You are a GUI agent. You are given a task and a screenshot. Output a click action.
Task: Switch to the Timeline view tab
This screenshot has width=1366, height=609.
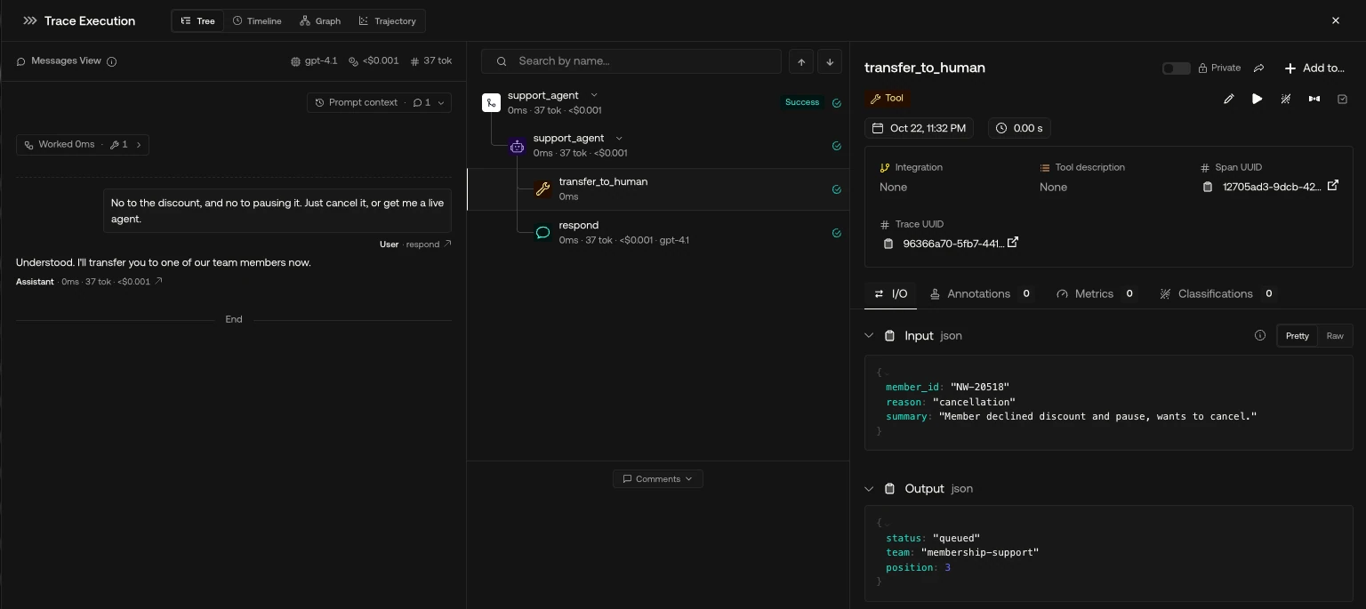click(257, 20)
